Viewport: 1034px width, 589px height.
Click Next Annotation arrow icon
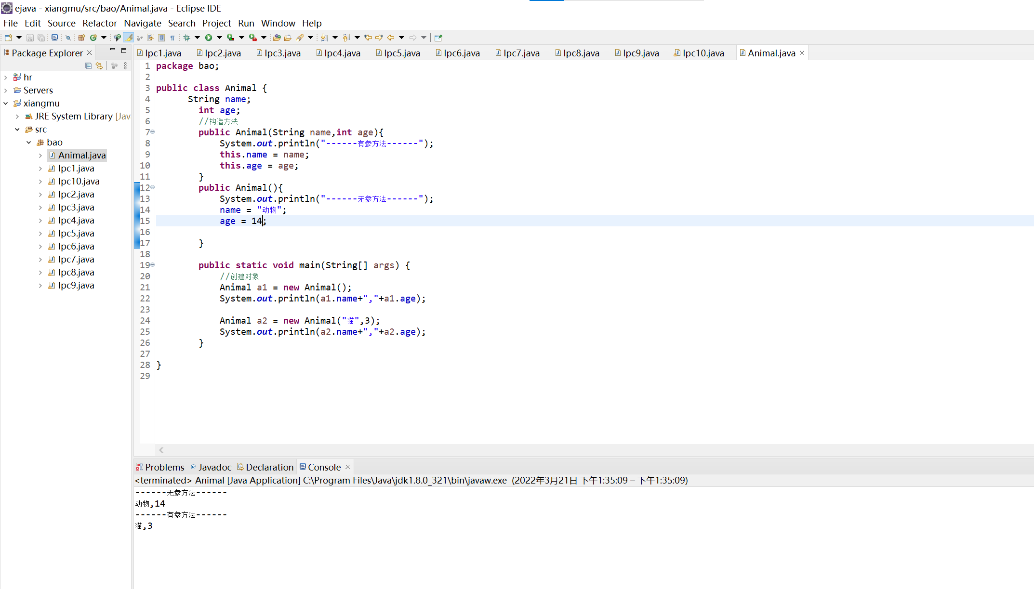tap(324, 38)
